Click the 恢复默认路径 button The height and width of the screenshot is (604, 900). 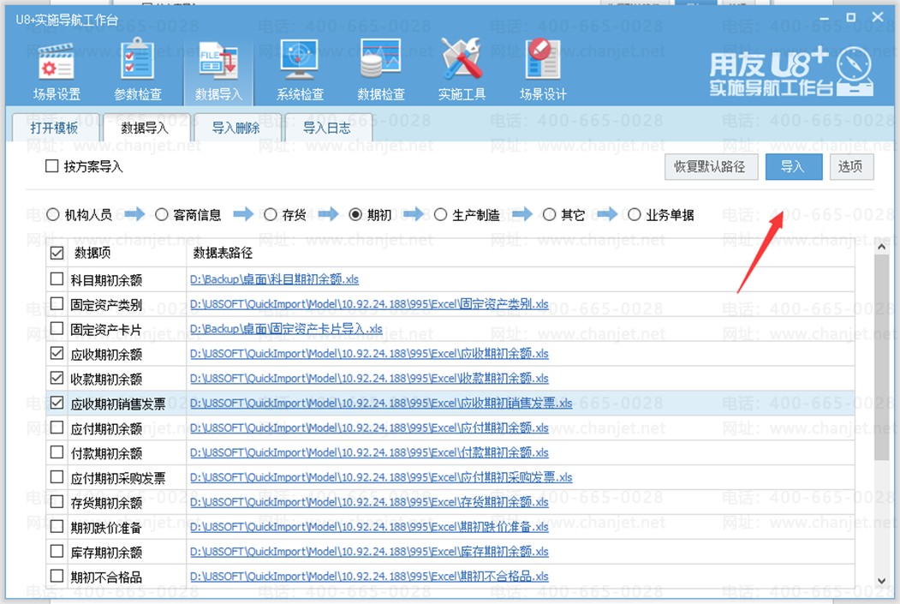(x=711, y=166)
